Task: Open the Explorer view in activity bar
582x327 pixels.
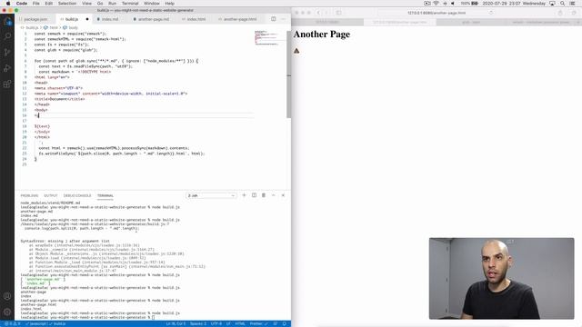Action: point(7,21)
